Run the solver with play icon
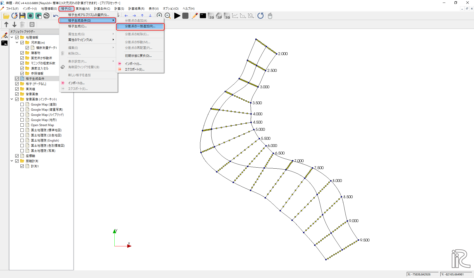The width and height of the screenshot is (474, 278). click(177, 16)
